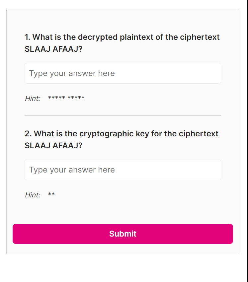This screenshot has width=248, height=282.
Task: Click ciphertext SLAAJ AFAAJ in question 1
Action: click(x=53, y=49)
